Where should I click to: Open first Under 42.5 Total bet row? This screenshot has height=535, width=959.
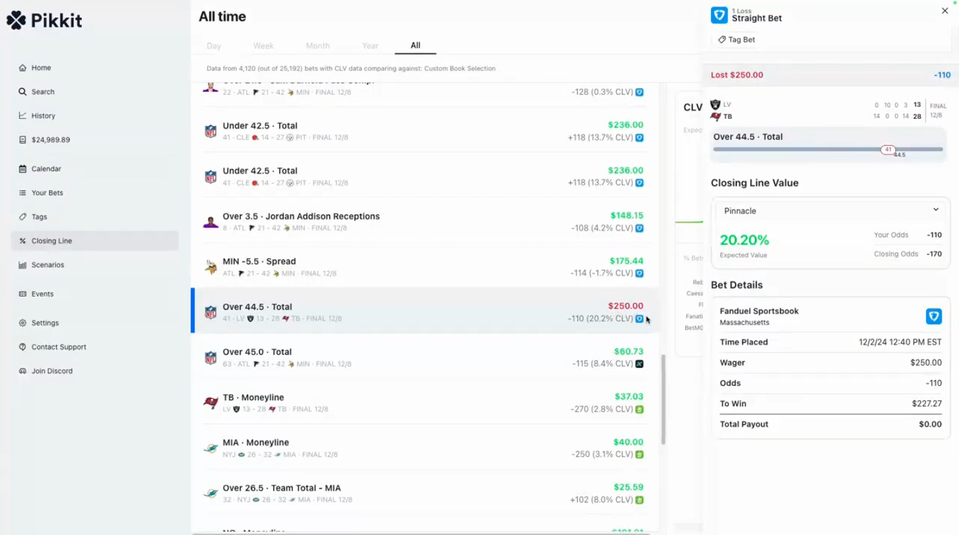(x=426, y=131)
